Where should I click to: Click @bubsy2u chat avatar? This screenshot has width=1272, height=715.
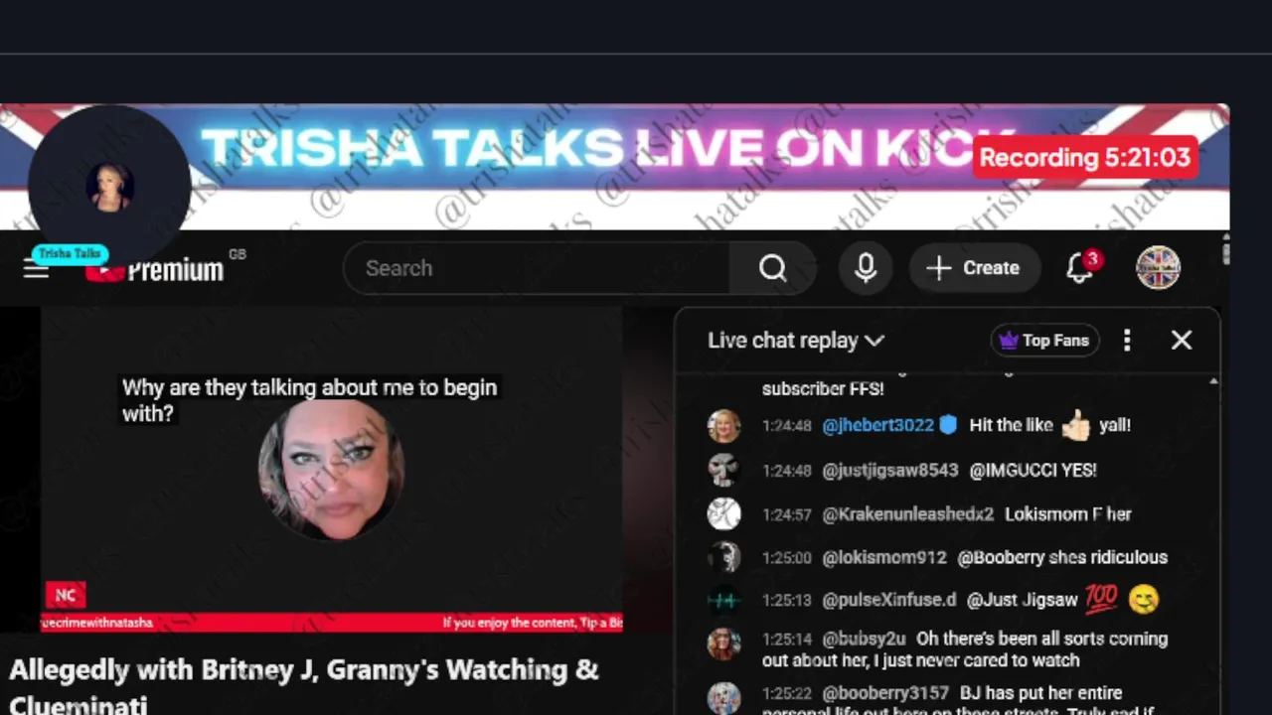point(724,643)
